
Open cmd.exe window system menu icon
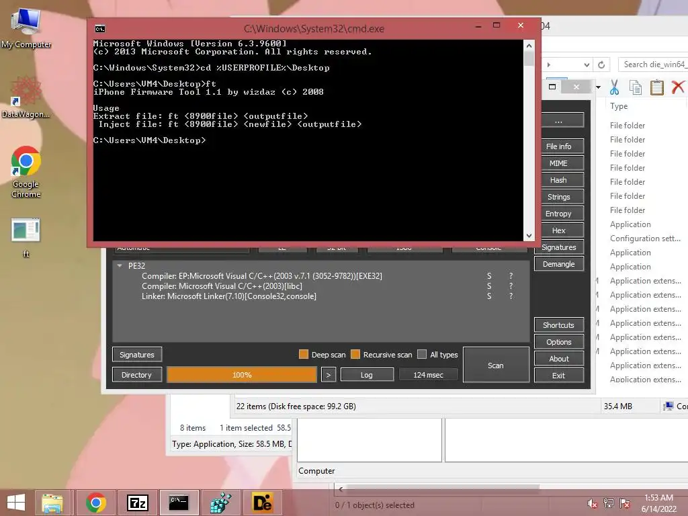point(99,29)
